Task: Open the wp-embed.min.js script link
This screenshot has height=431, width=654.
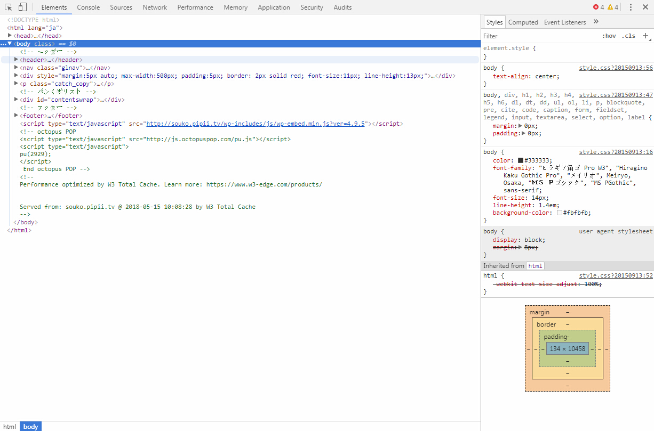Action: tap(255, 124)
